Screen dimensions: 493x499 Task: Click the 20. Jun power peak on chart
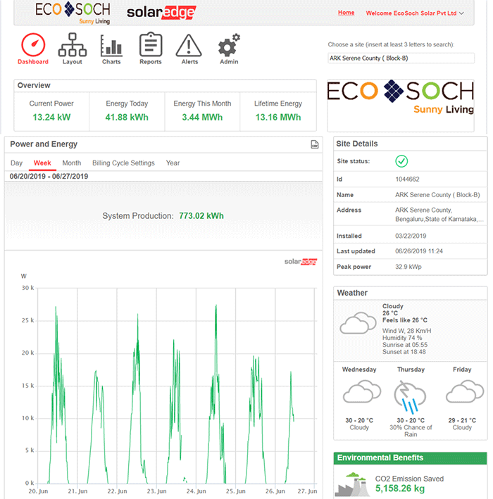pos(56,307)
